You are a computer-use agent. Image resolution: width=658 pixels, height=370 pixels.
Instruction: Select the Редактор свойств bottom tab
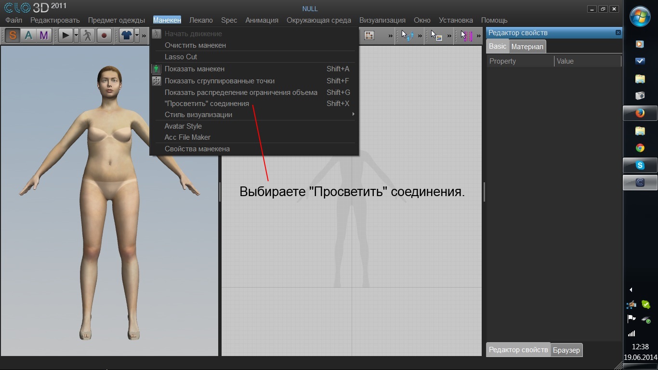tap(518, 350)
